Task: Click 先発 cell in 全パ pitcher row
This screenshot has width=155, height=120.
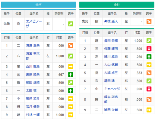Action: pos(7,24)
